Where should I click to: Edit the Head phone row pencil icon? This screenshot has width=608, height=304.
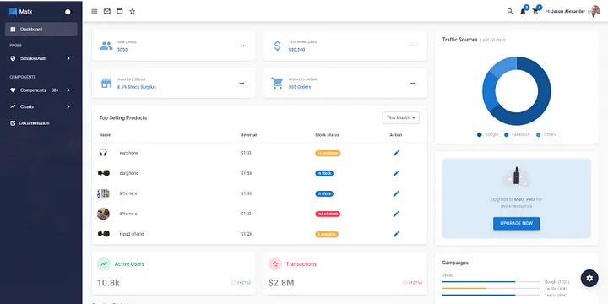click(396, 234)
